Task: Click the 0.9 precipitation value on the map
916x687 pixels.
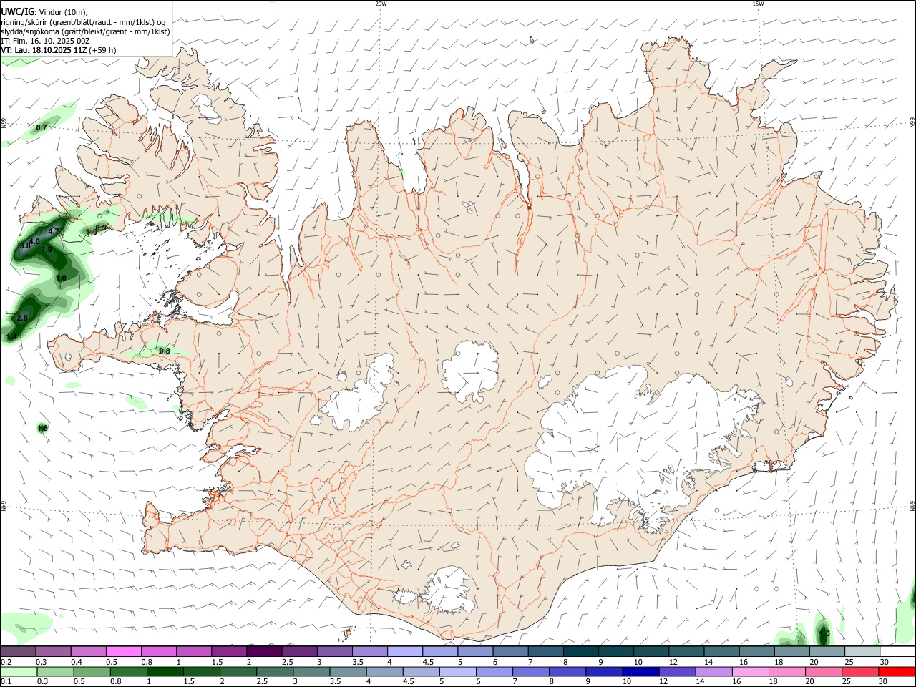Action: click(x=101, y=228)
